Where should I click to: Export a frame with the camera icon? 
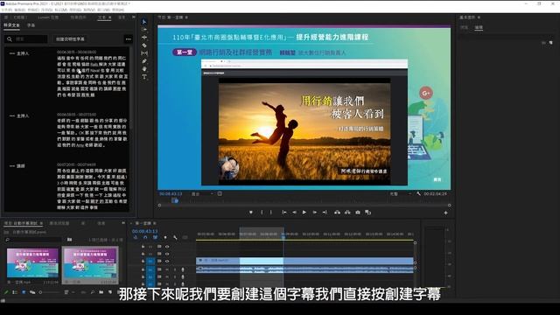pyautogui.click(x=358, y=213)
